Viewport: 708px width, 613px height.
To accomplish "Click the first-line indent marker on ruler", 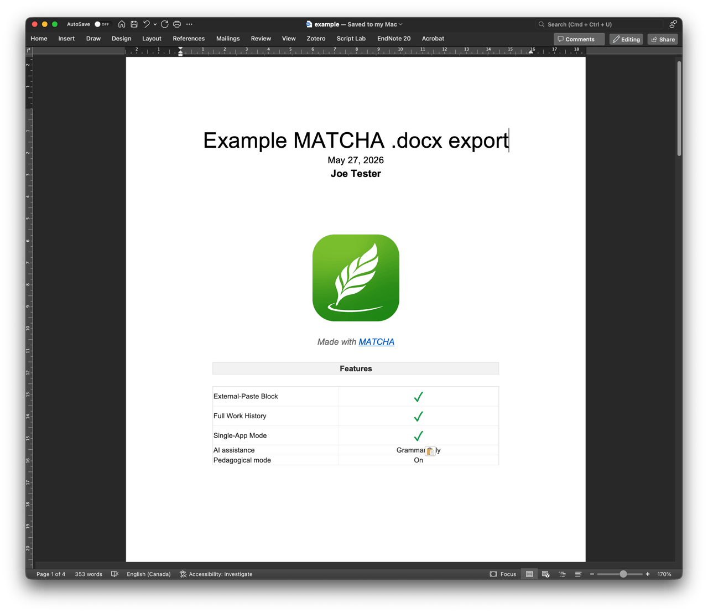I will (x=180, y=49).
